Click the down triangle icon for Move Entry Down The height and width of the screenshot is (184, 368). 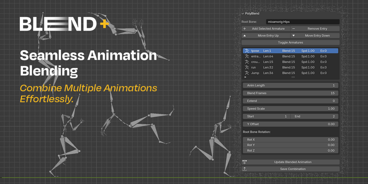click(x=293, y=36)
